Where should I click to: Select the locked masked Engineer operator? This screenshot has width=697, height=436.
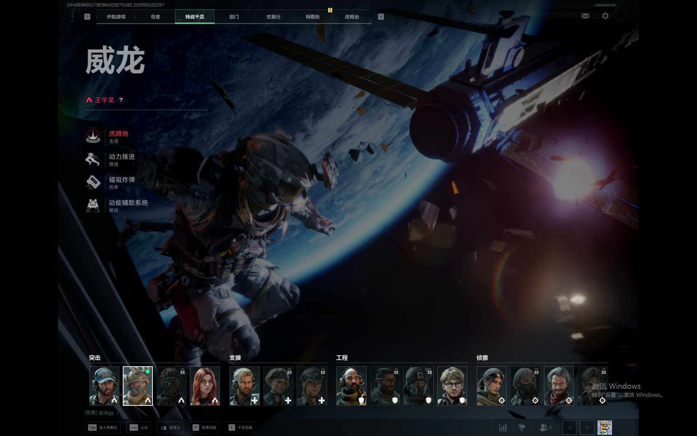[419, 386]
